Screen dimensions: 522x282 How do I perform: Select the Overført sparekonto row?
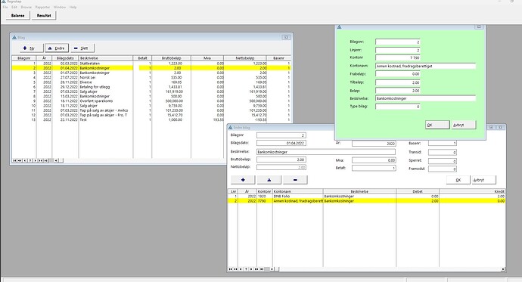coord(151,101)
